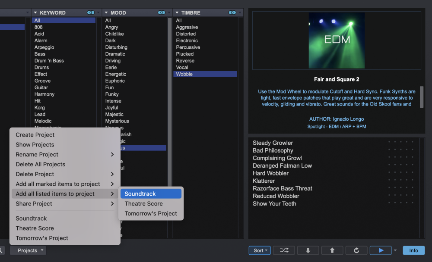Click the play audition button
The width and height of the screenshot is (432, 262).
pos(381,250)
